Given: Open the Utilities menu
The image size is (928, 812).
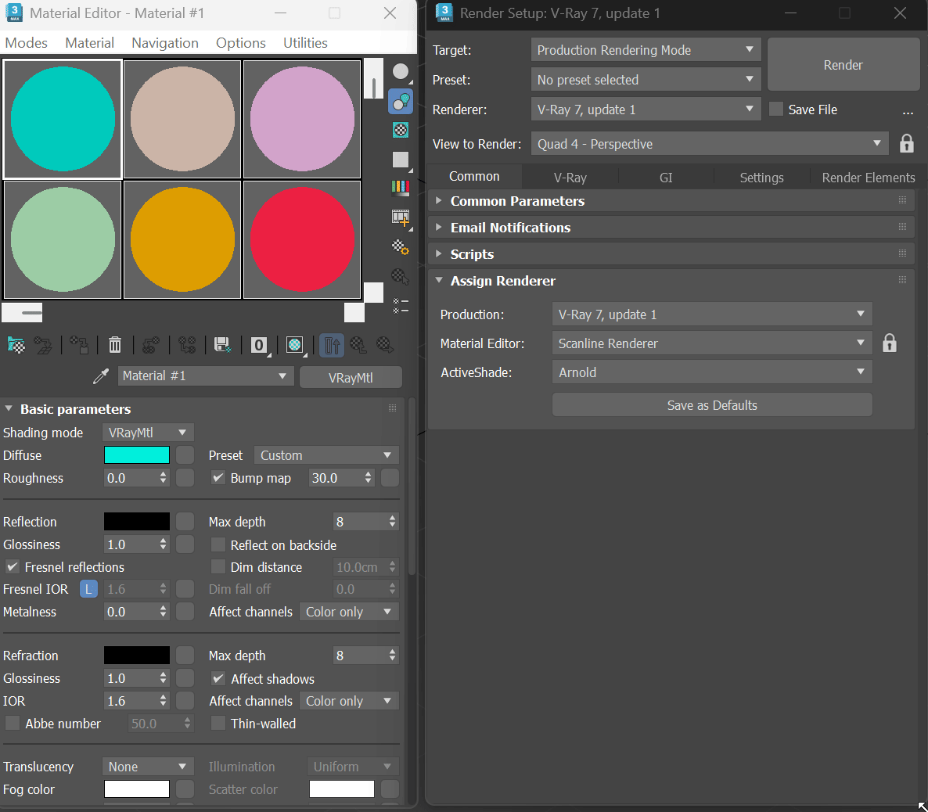Looking at the screenshot, I should pos(305,43).
